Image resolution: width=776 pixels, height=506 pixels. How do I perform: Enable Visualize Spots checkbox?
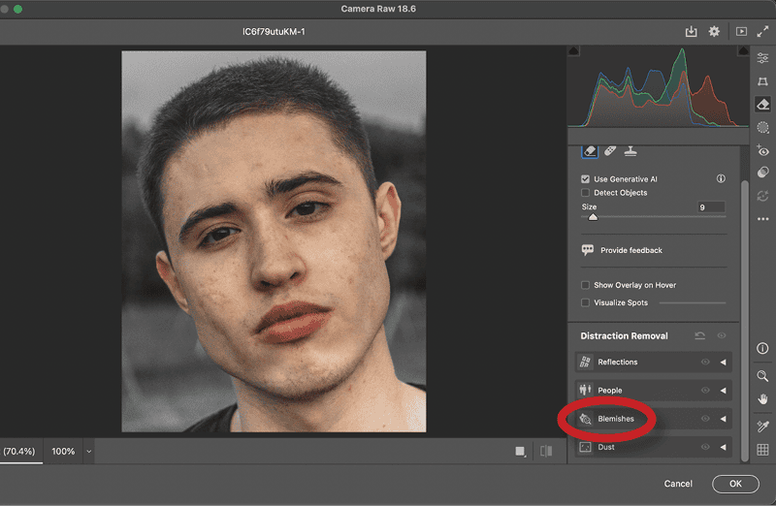coord(586,302)
